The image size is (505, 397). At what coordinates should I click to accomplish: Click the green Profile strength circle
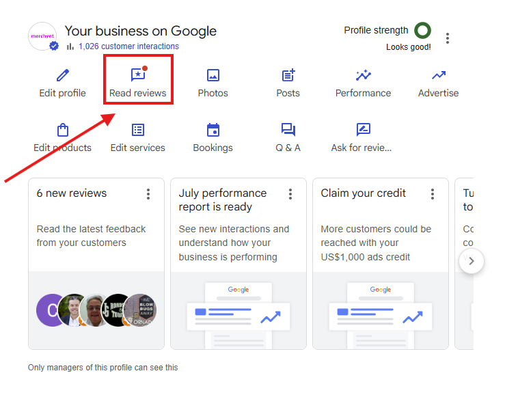click(x=422, y=30)
